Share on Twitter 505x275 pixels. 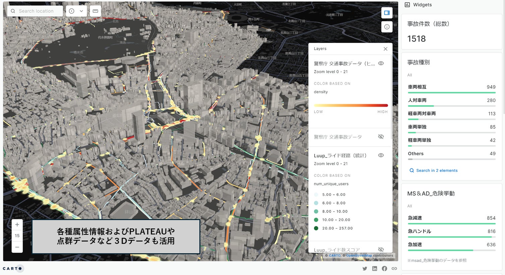pyautogui.click(x=365, y=269)
